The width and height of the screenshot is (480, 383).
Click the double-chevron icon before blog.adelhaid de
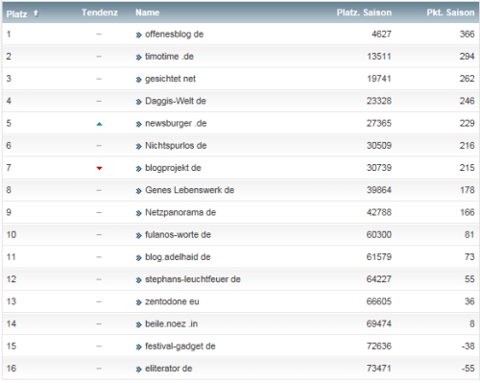click(x=138, y=258)
